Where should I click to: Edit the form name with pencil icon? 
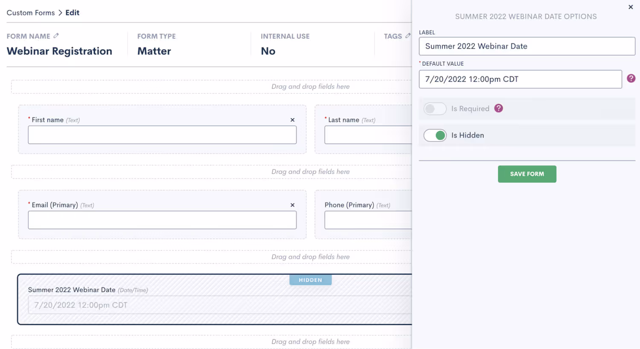tap(56, 36)
